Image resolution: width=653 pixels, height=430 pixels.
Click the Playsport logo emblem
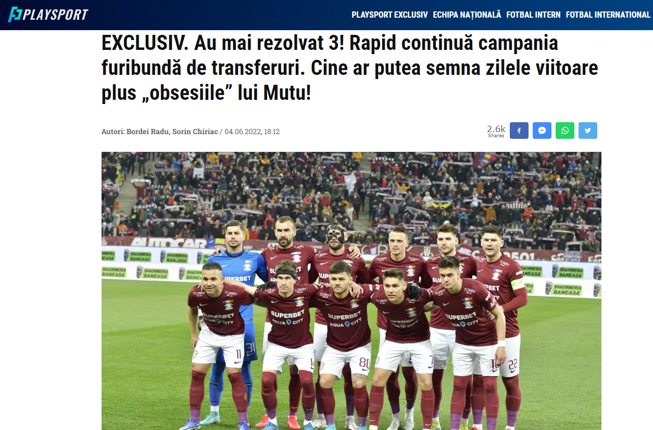tap(15, 15)
